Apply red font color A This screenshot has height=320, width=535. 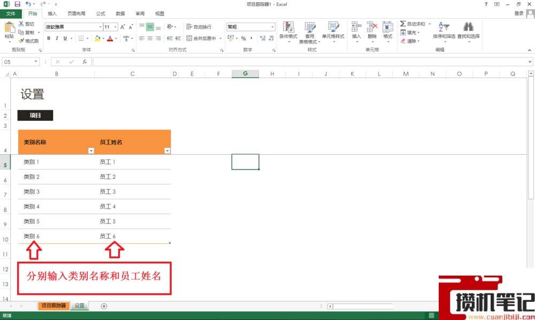(110, 38)
